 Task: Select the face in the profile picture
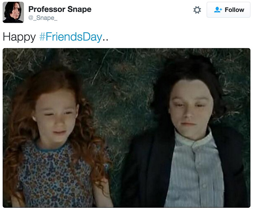pyautogui.click(x=15, y=12)
